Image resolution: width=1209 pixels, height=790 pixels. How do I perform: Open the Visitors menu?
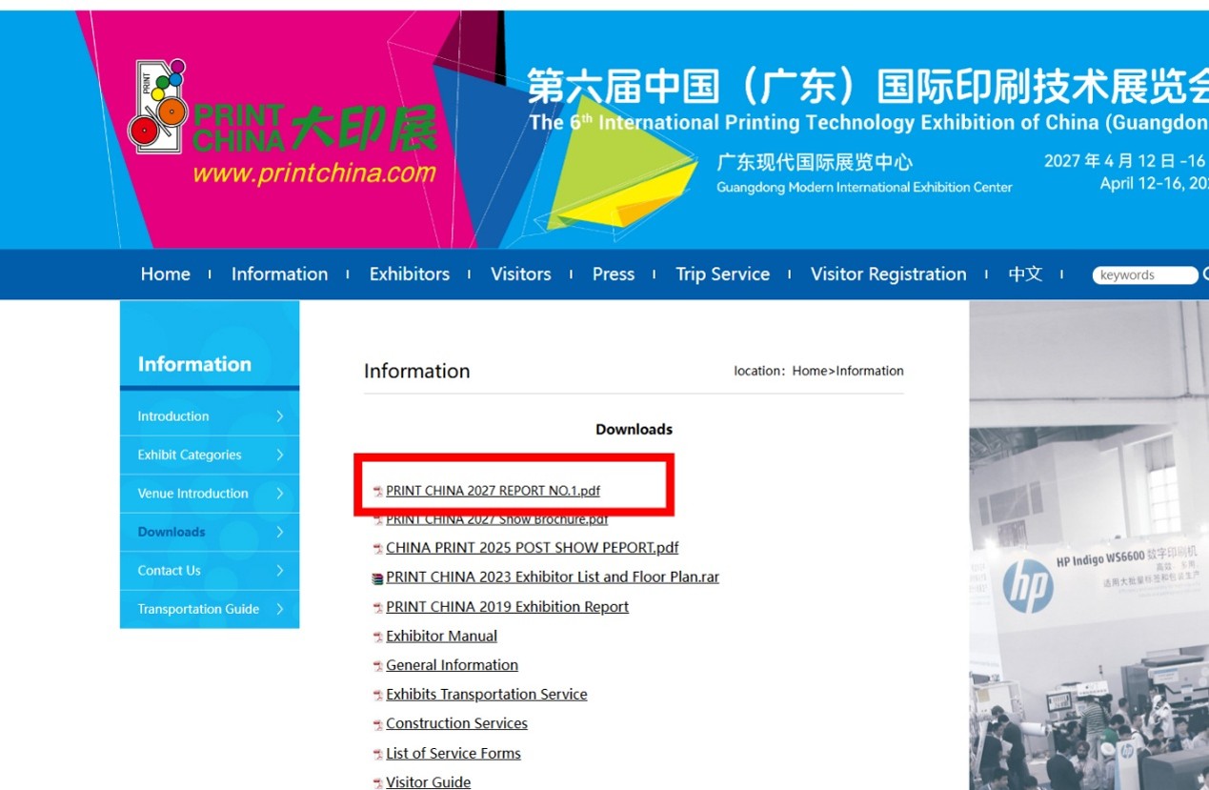(521, 274)
